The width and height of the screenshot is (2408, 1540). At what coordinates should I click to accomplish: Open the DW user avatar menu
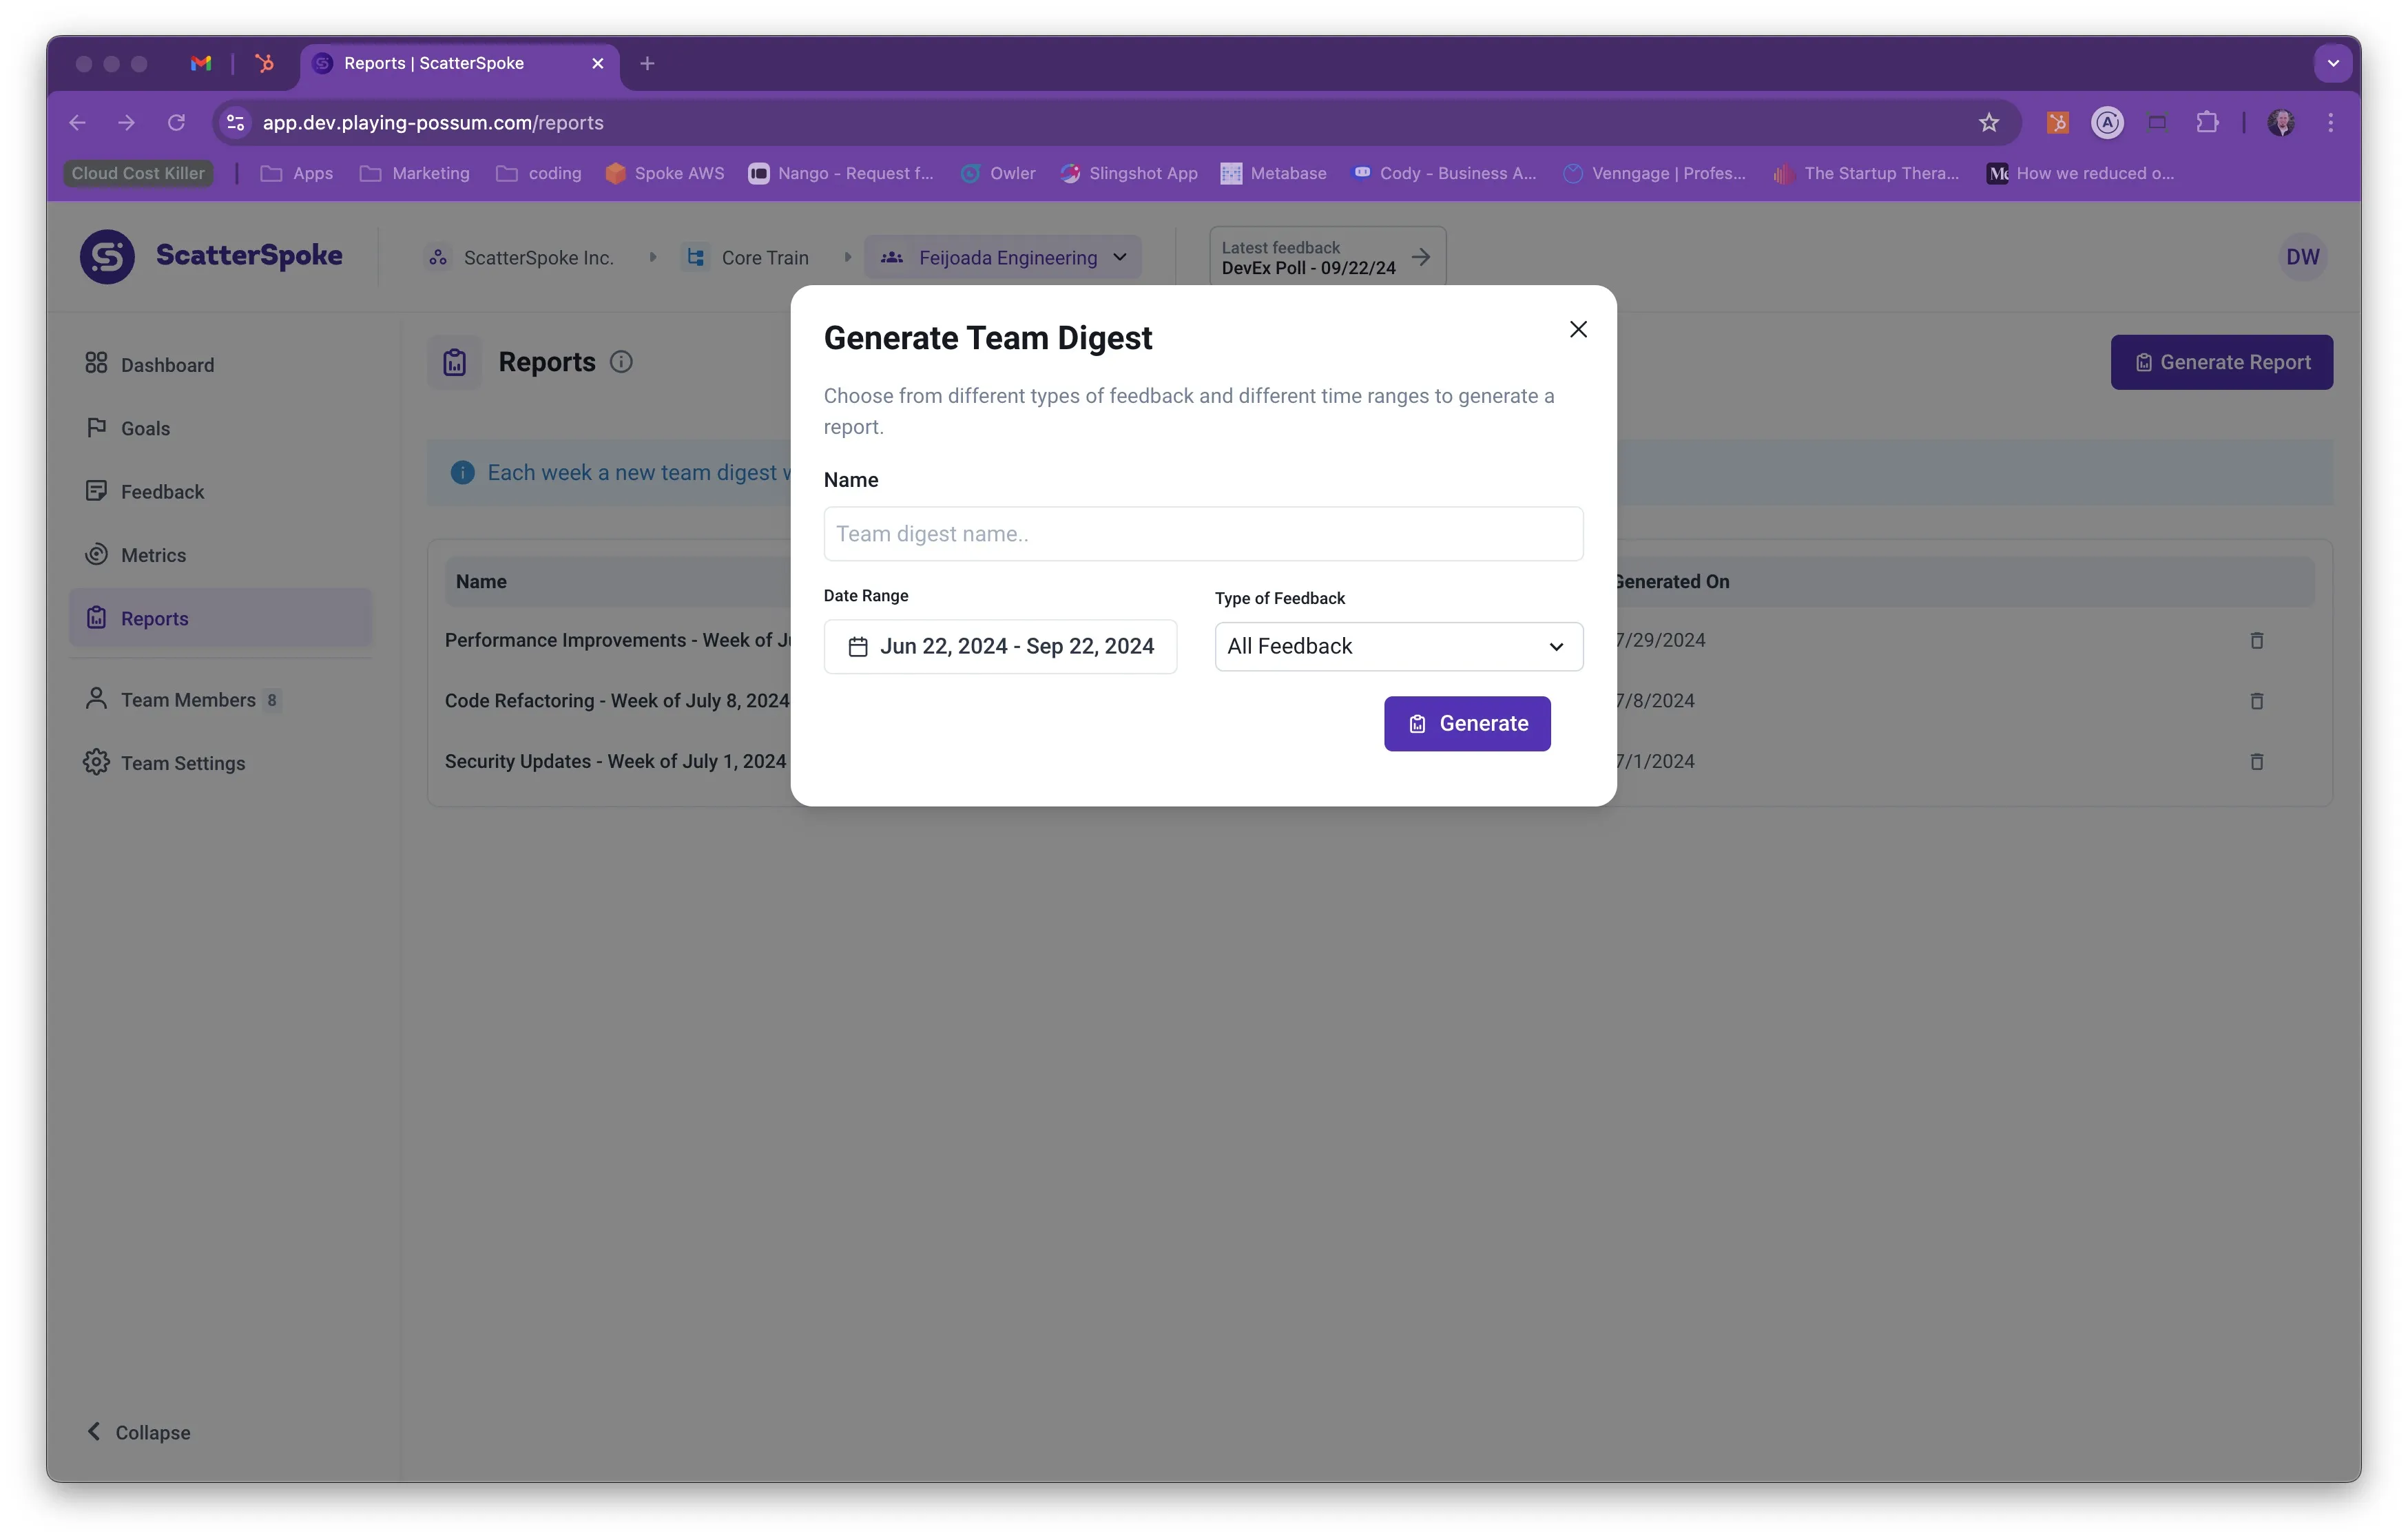coord(2302,257)
